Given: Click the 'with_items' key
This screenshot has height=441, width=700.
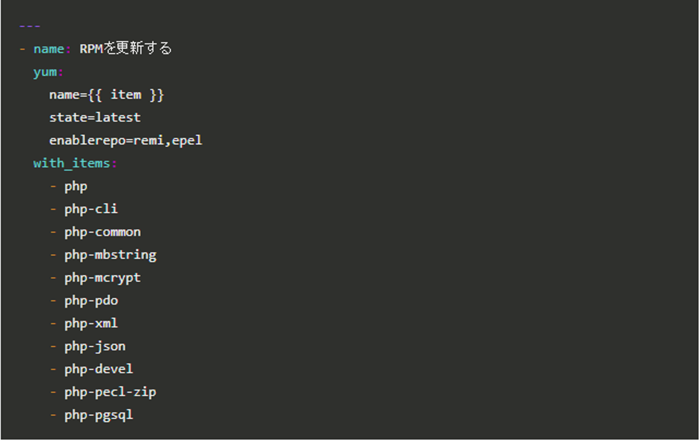Looking at the screenshot, I should coord(71,163).
